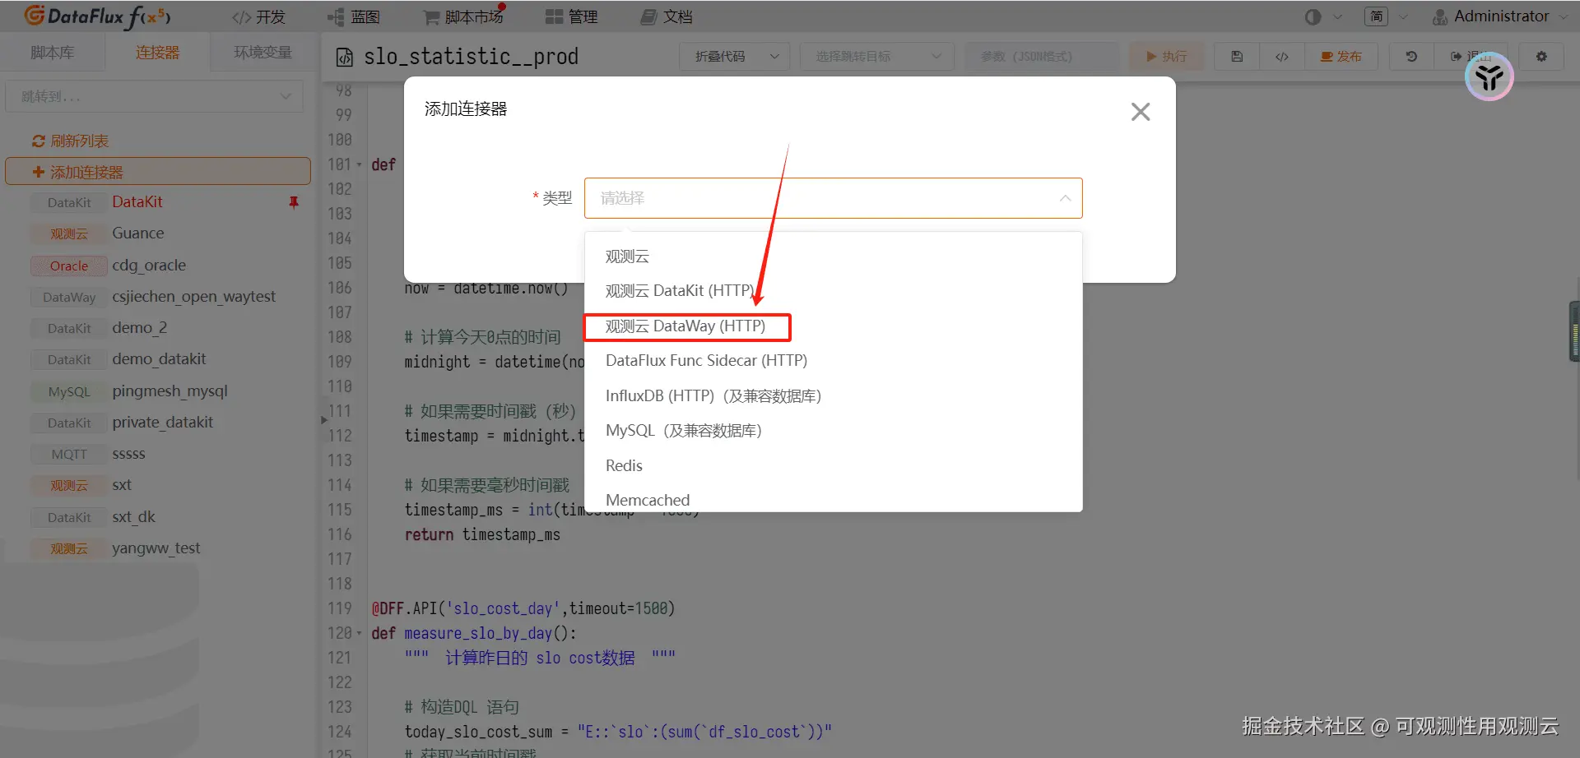Choose 观测云 DataKit (HTTP) option
This screenshot has height=758, width=1580.
pos(834,291)
